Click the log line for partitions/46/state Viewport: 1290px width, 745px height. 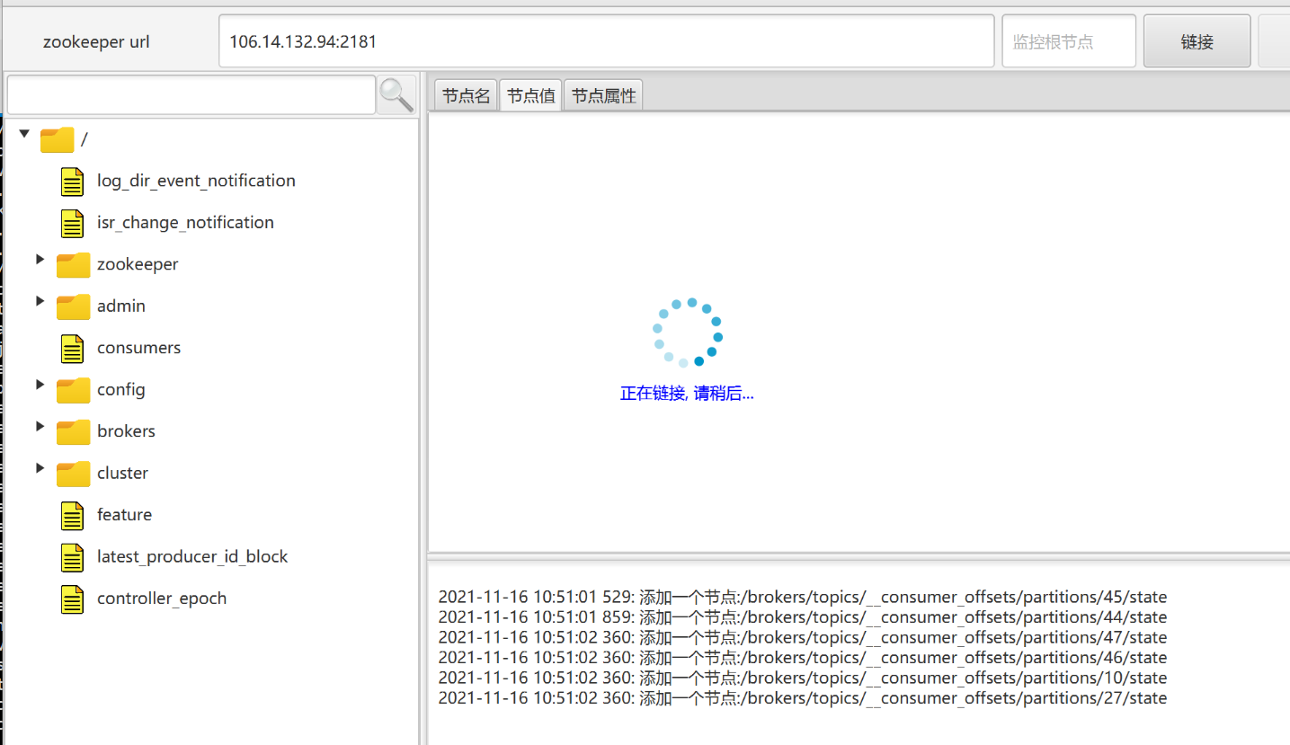point(803,658)
